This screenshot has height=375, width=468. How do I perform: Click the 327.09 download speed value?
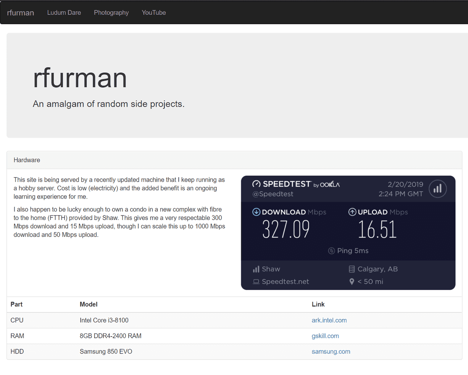pos(286,230)
